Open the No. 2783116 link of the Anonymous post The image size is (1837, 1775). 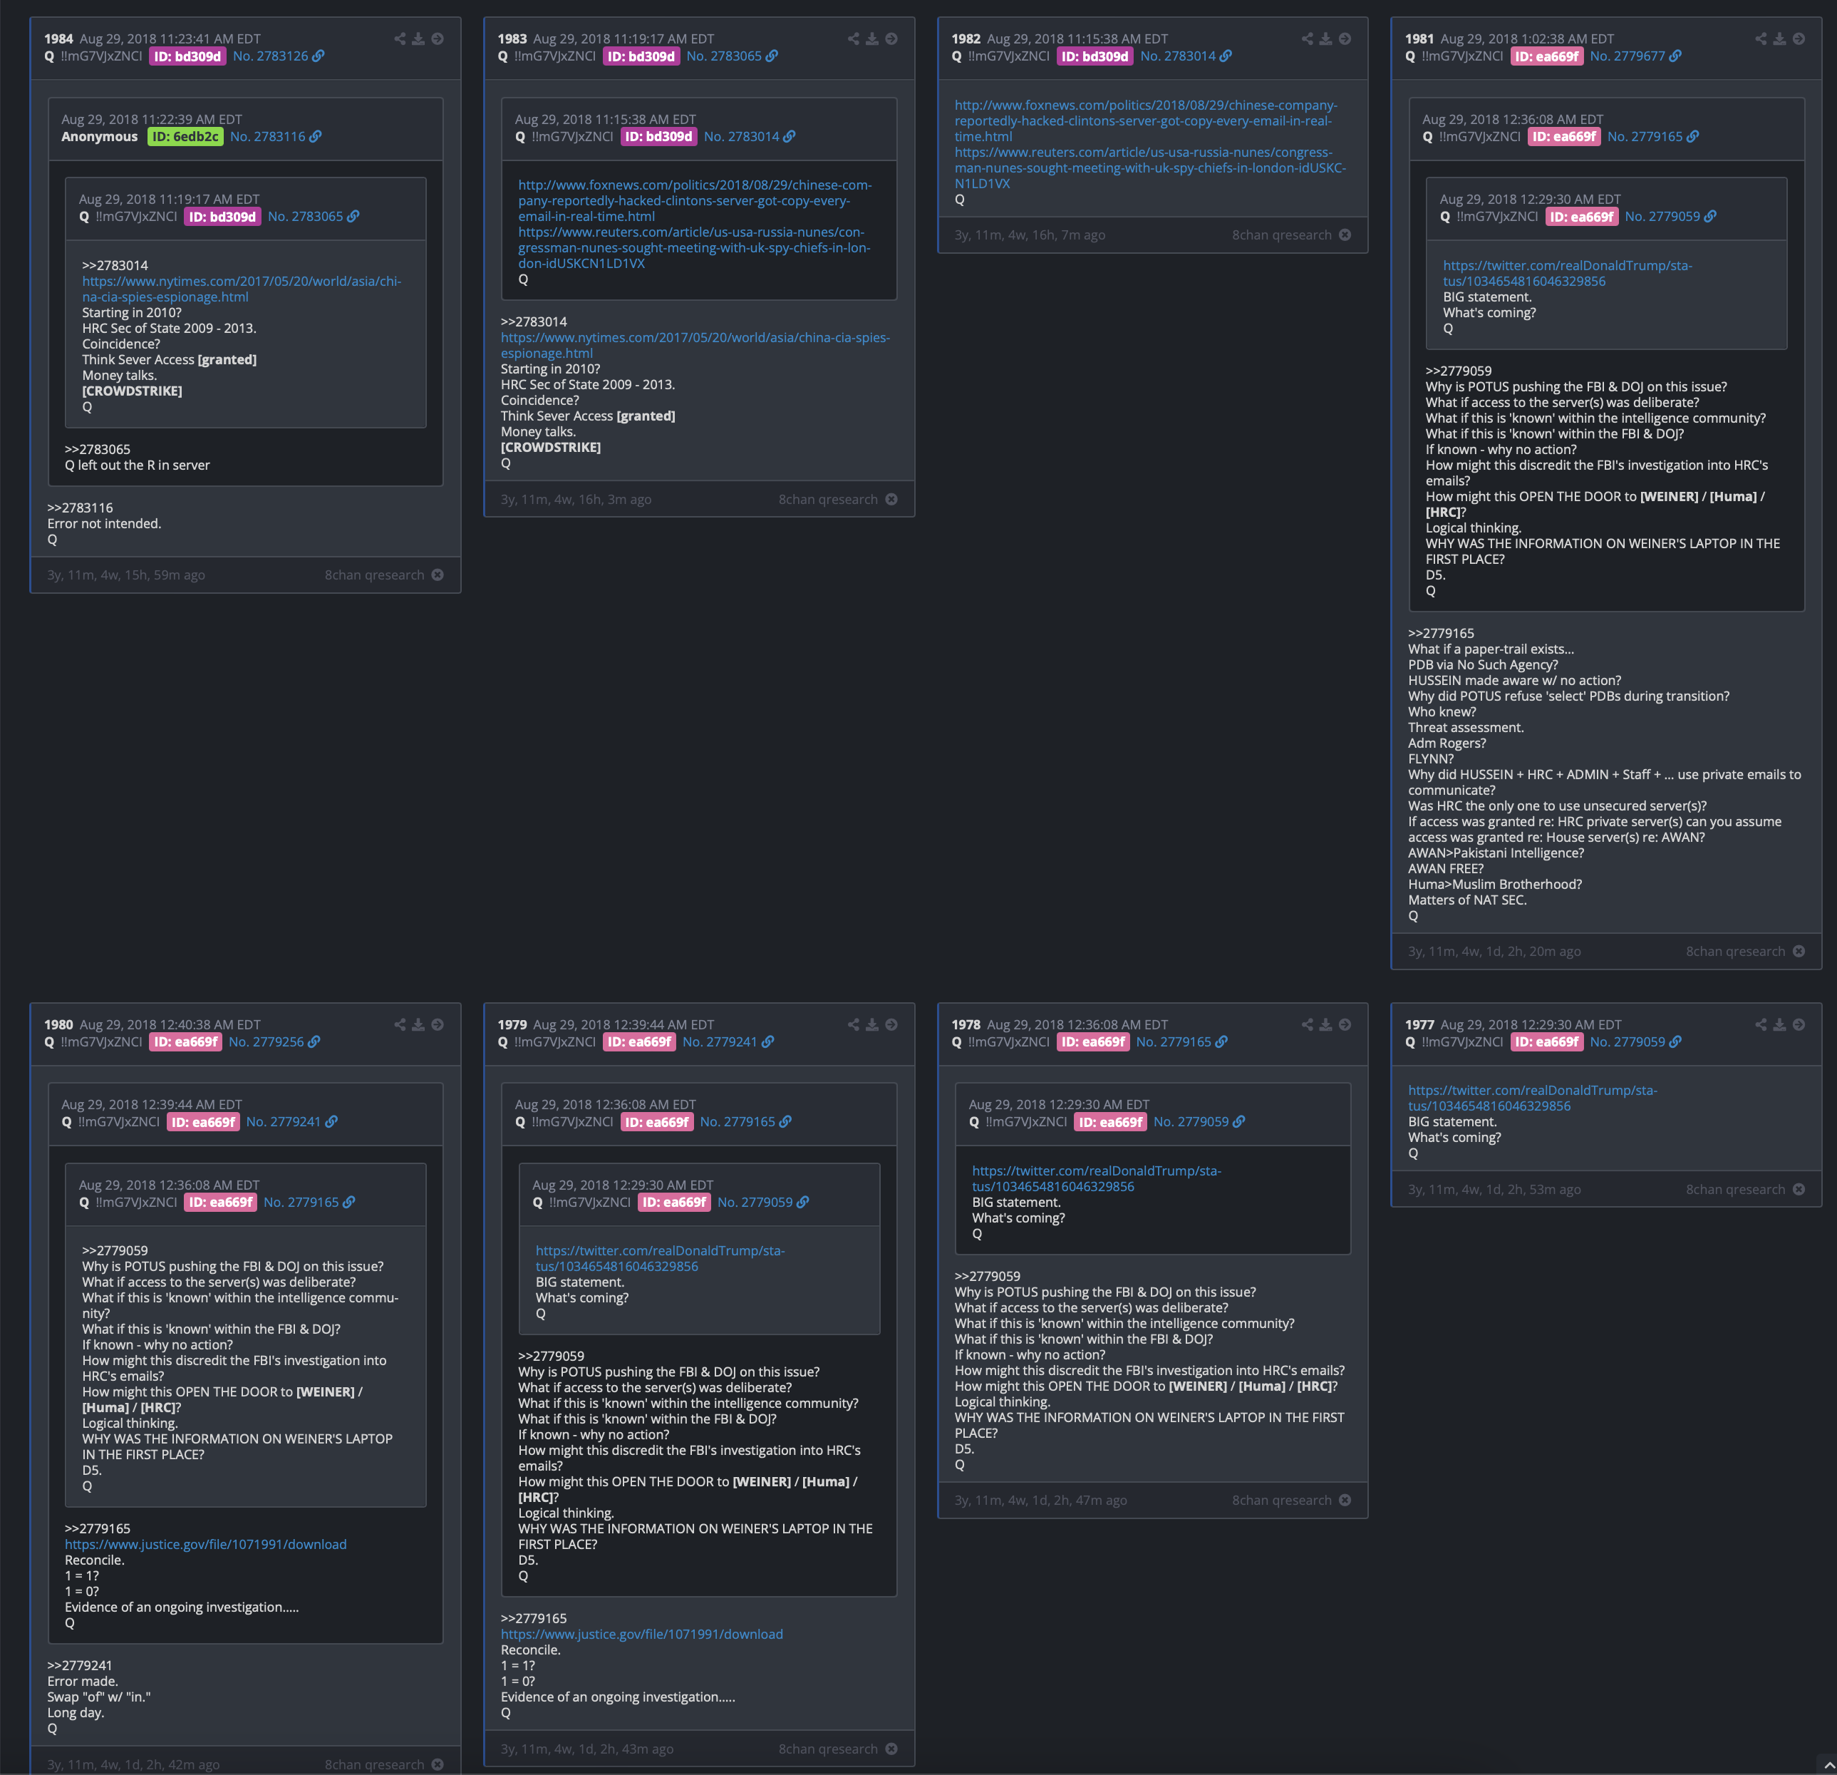tap(276, 137)
